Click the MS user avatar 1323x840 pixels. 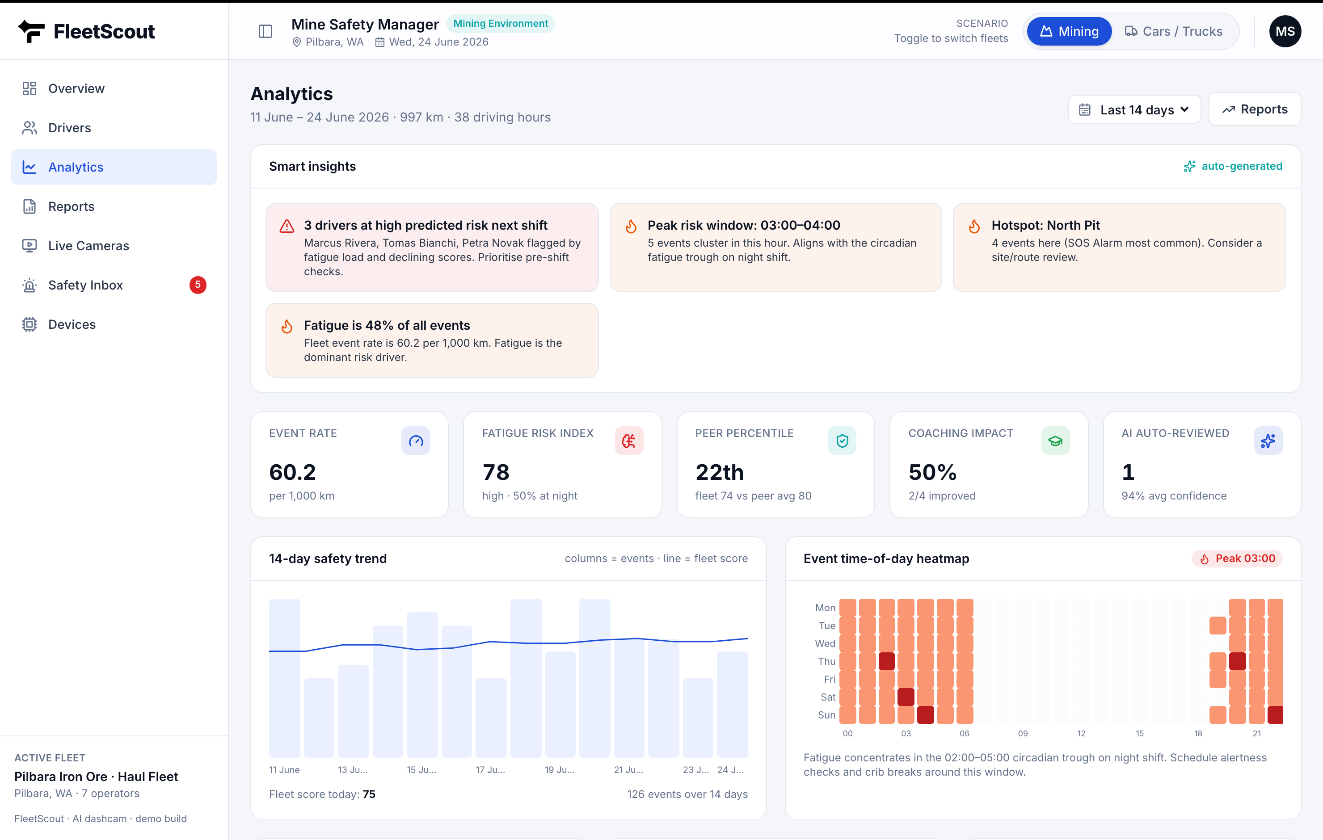pos(1285,31)
